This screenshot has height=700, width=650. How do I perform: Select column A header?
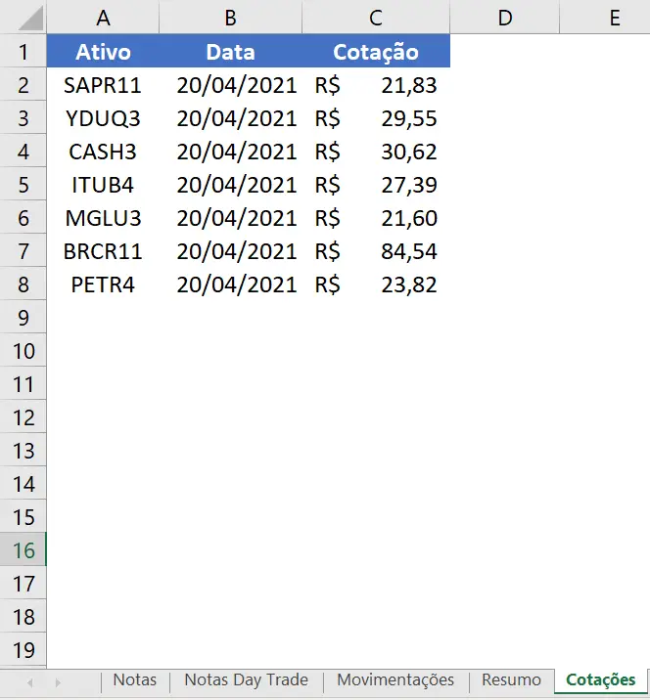(x=103, y=17)
